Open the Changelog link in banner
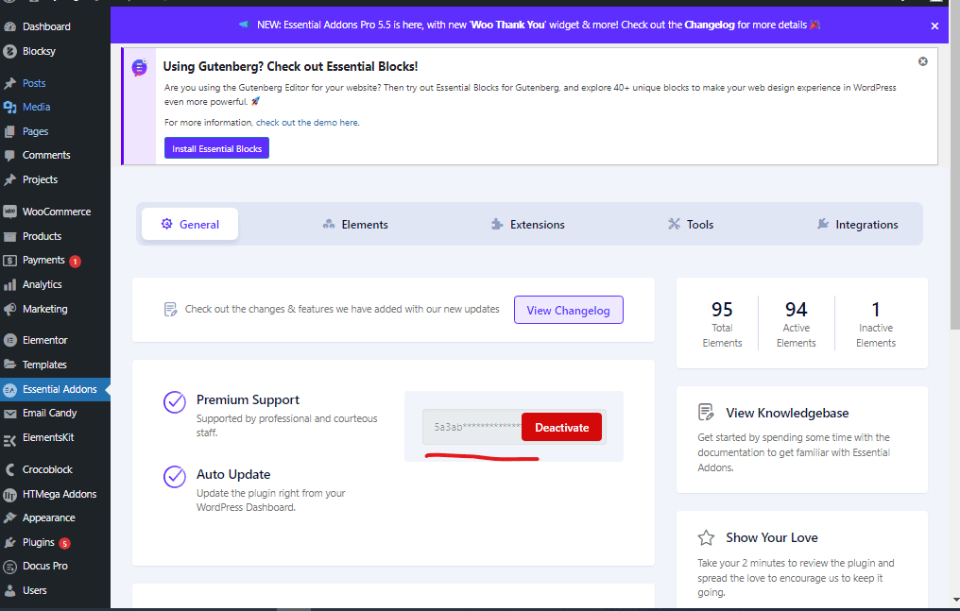Screen dimensions: 960x611 709,25
